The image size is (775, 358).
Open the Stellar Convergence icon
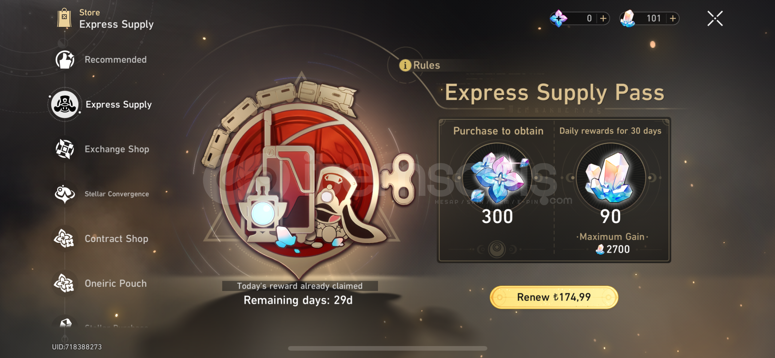tap(65, 194)
